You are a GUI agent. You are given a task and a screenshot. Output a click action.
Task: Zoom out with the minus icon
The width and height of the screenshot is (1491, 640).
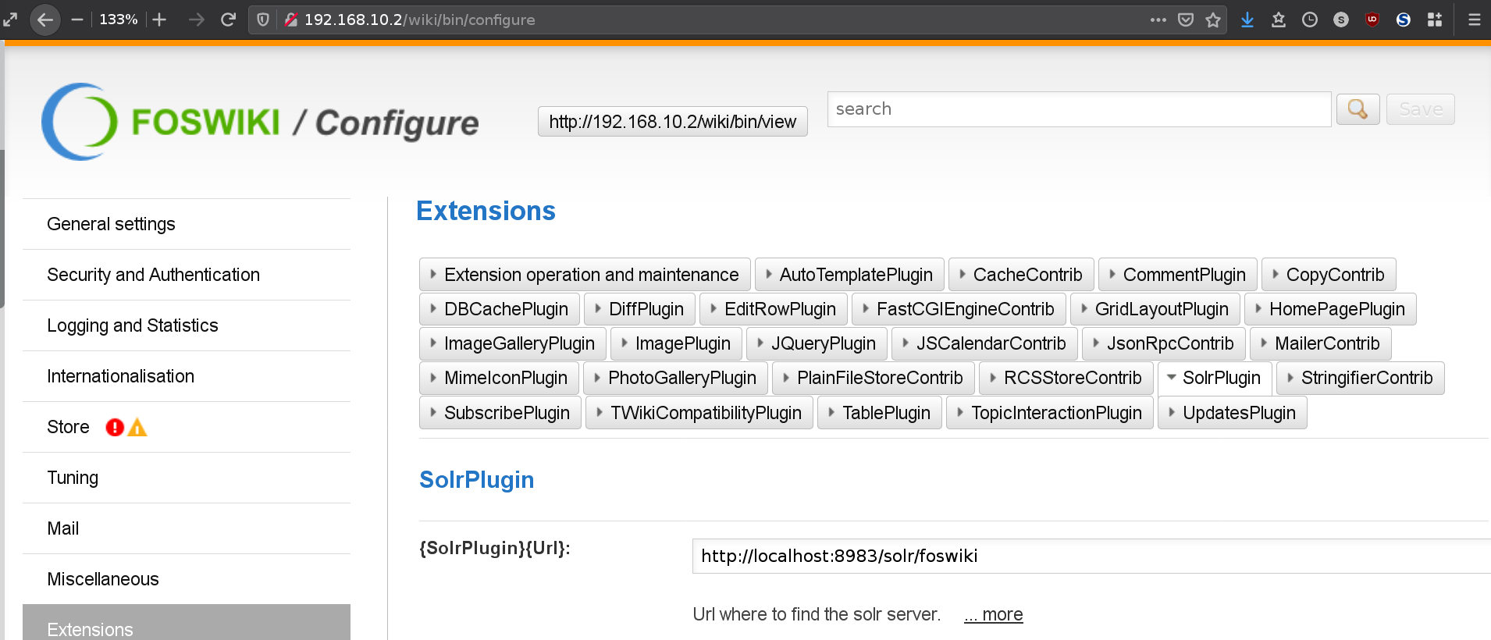77,20
